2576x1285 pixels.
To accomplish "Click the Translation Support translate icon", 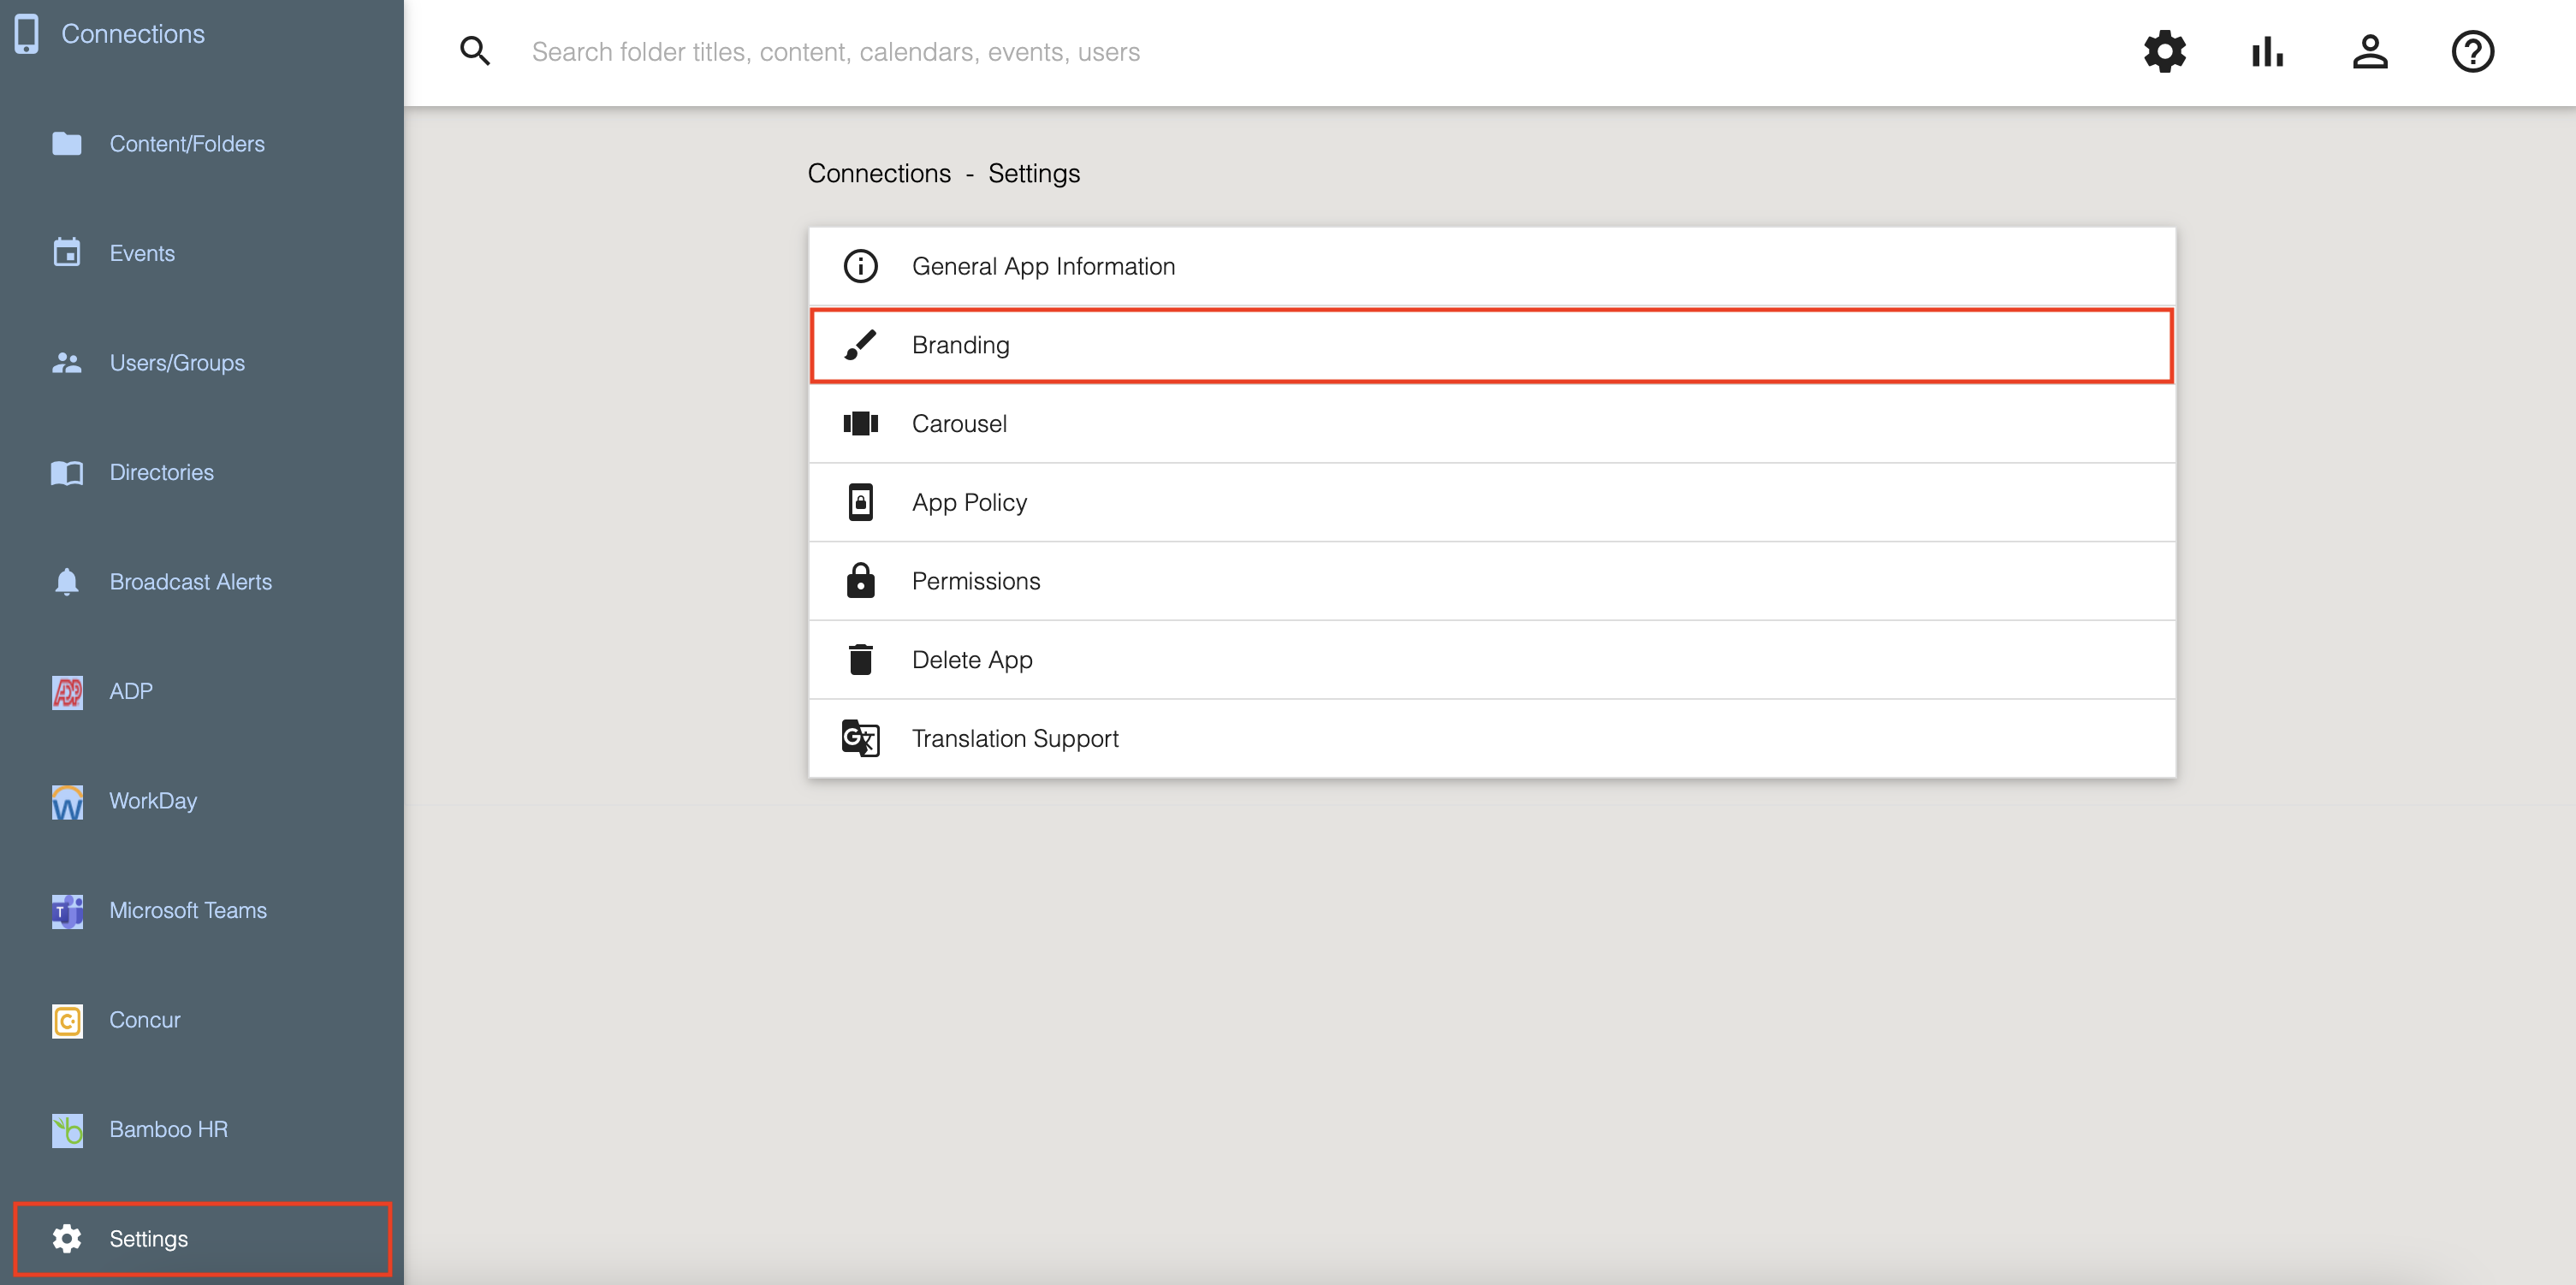I will pyautogui.click(x=860, y=739).
